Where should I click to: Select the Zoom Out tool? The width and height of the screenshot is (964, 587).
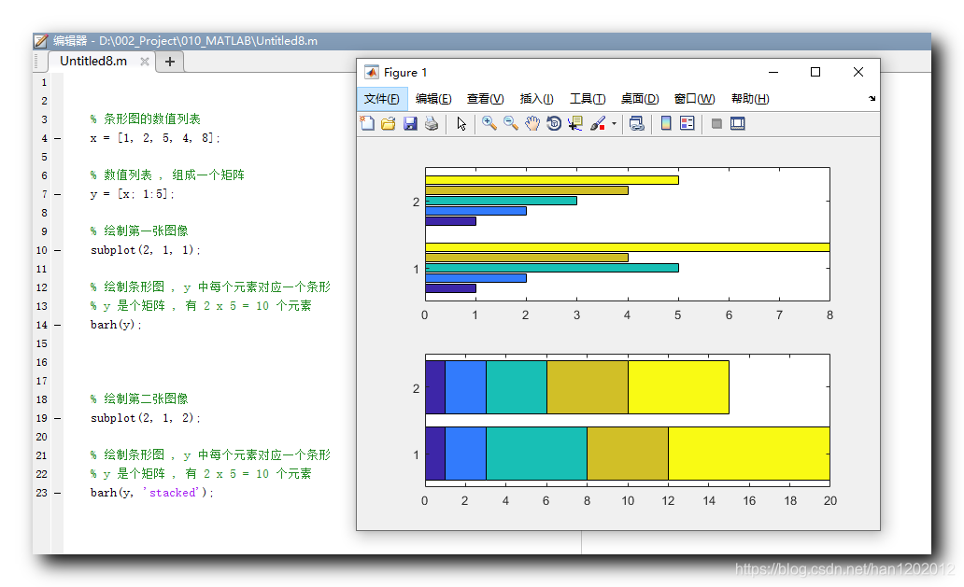510,122
